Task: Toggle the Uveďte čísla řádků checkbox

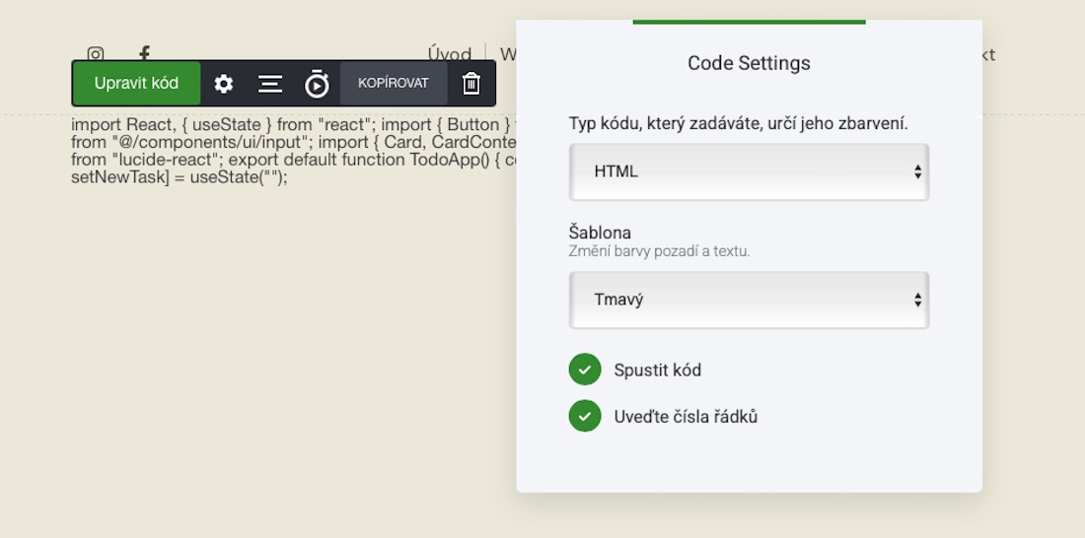Action: pos(585,416)
